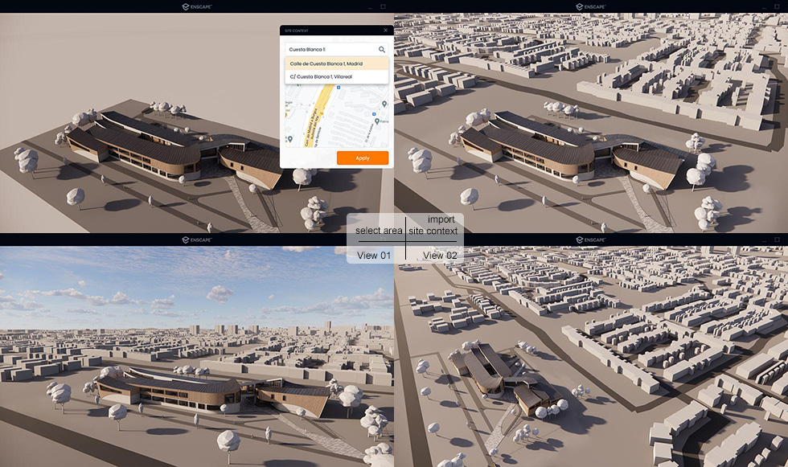This screenshot has width=788, height=467.
Task: Click the search magnifier icon in Site Context
Action: coord(382,49)
